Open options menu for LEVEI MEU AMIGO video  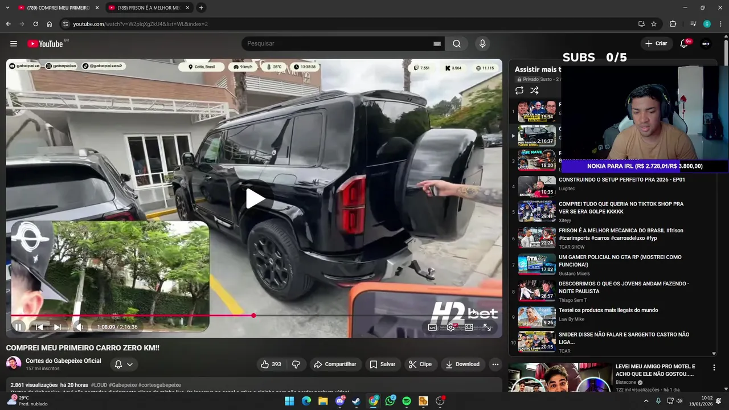pyautogui.click(x=714, y=368)
